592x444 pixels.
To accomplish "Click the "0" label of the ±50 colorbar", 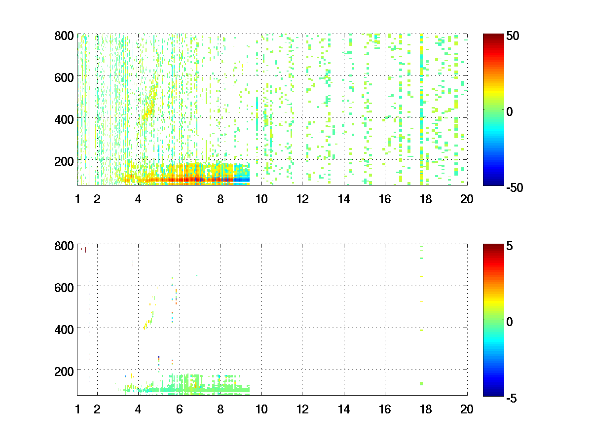I will (510, 111).
